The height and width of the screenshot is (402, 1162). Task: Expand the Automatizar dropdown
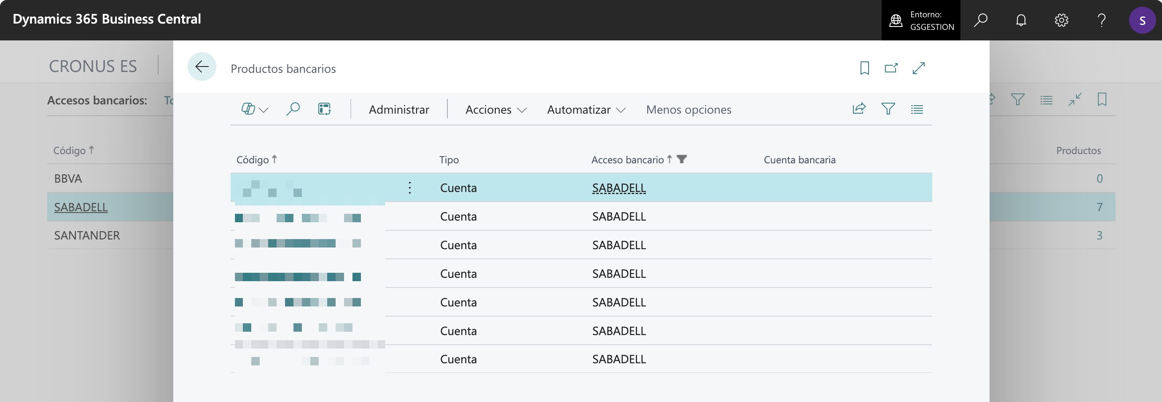pos(586,109)
